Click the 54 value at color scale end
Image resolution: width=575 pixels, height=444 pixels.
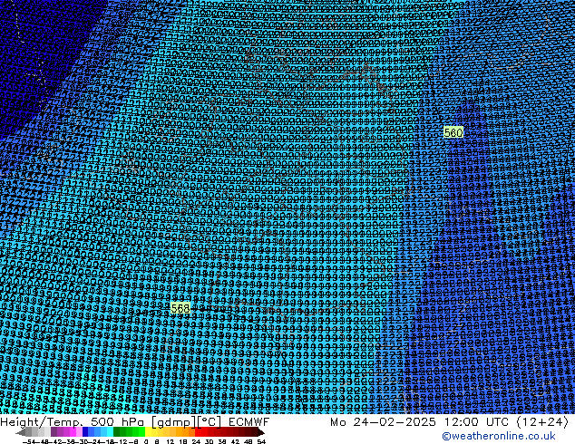261,441
